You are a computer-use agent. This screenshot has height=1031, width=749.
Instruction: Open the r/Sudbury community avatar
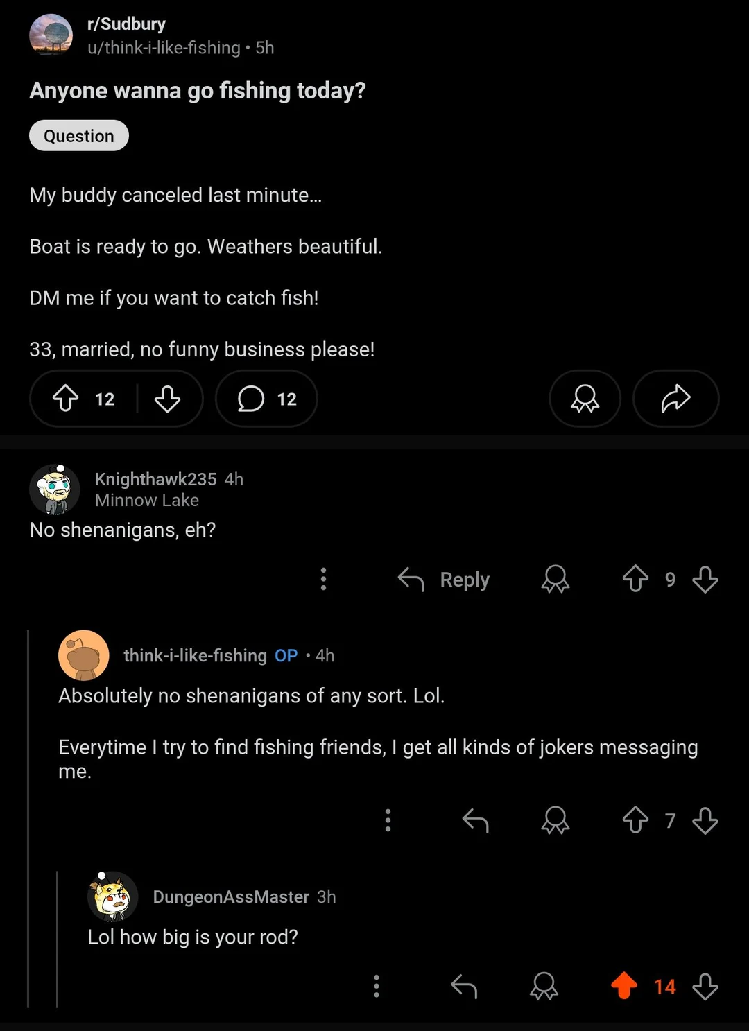pos(51,35)
